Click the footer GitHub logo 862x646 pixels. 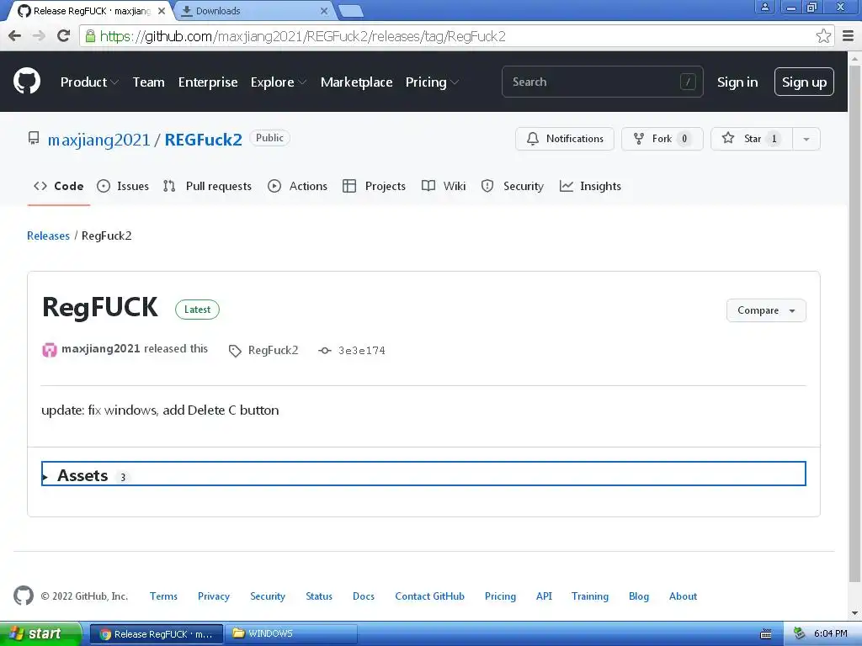tap(23, 596)
